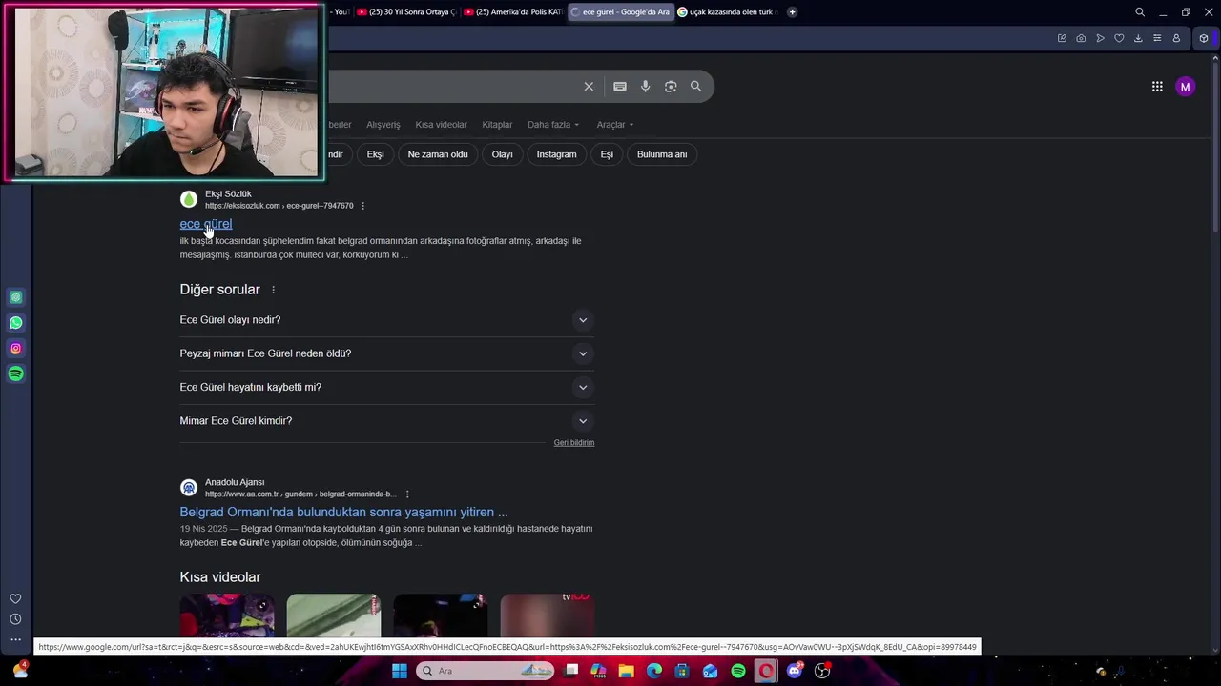Apply the 'Instagram' suggestion chip
Screen dimensions: 1221x686
point(556,154)
